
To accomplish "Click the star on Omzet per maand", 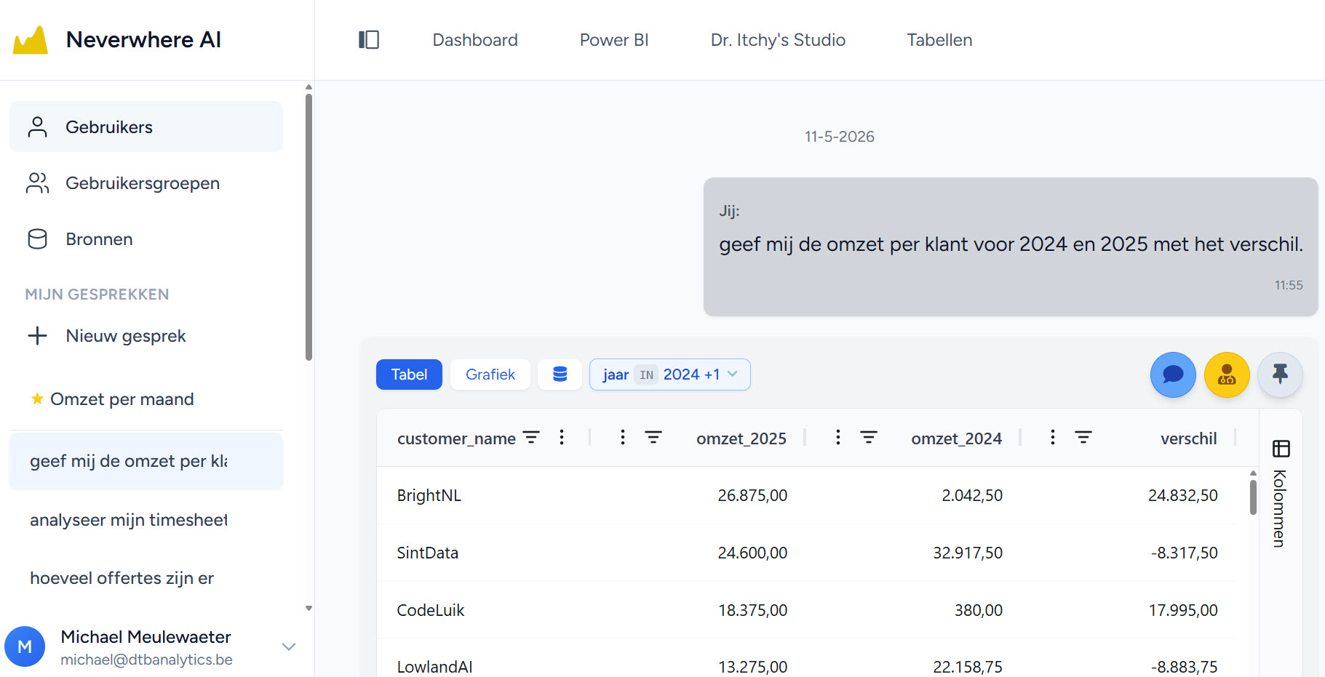I will (x=37, y=398).
